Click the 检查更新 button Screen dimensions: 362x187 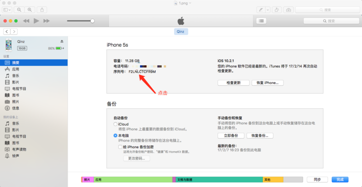[x=234, y=83]
